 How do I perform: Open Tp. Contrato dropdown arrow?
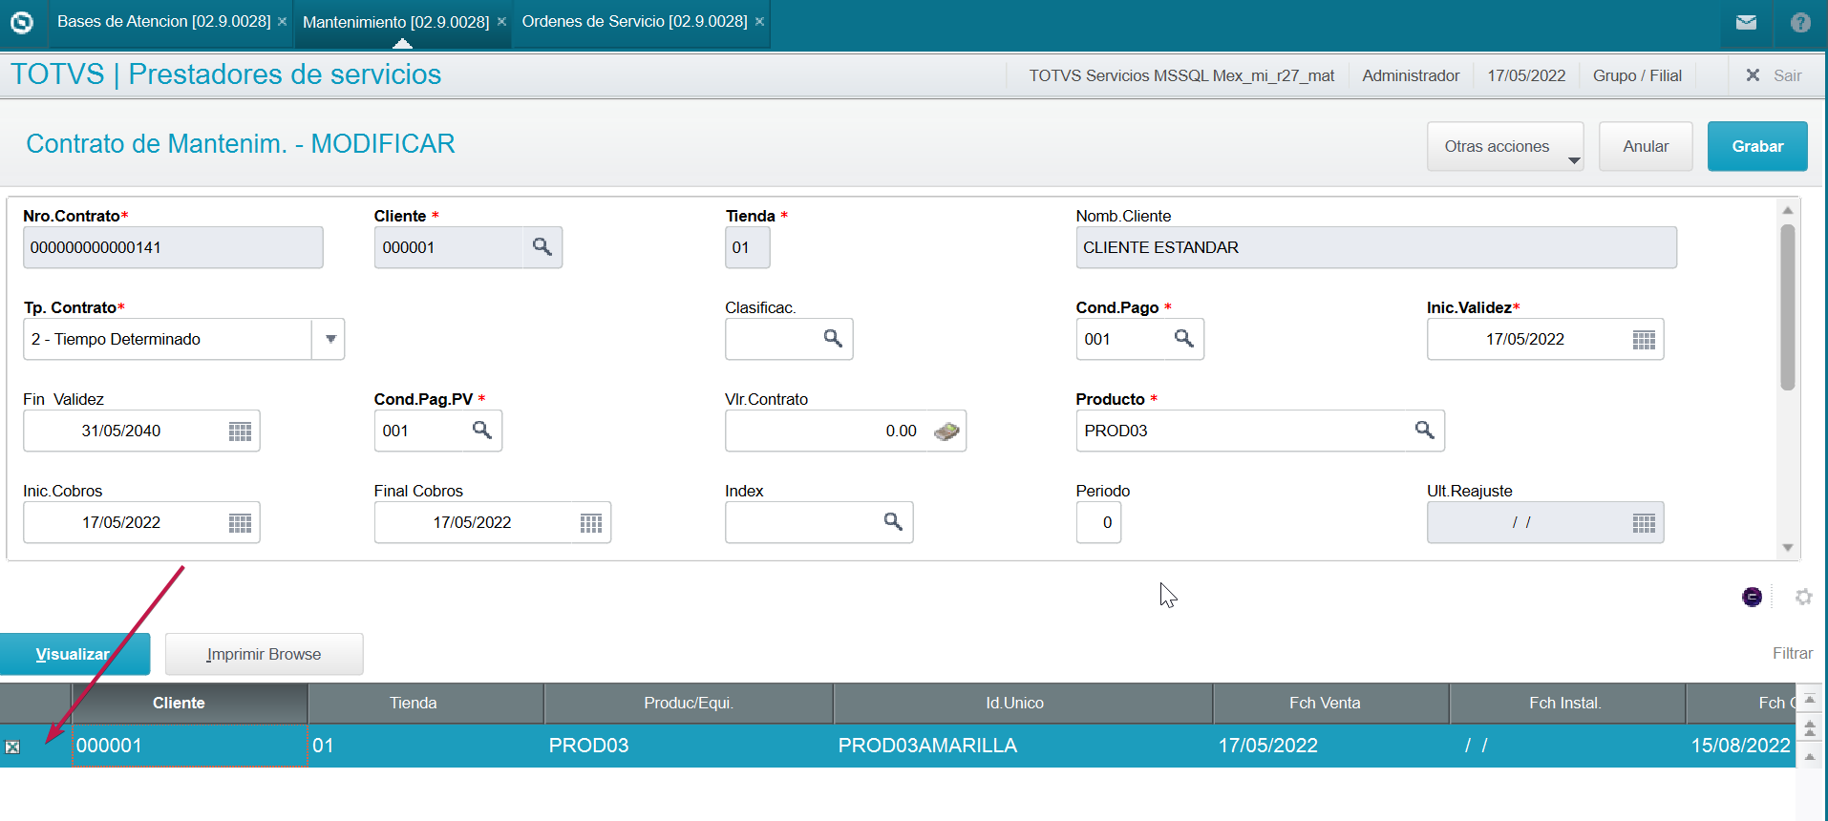tap(329, 339)
